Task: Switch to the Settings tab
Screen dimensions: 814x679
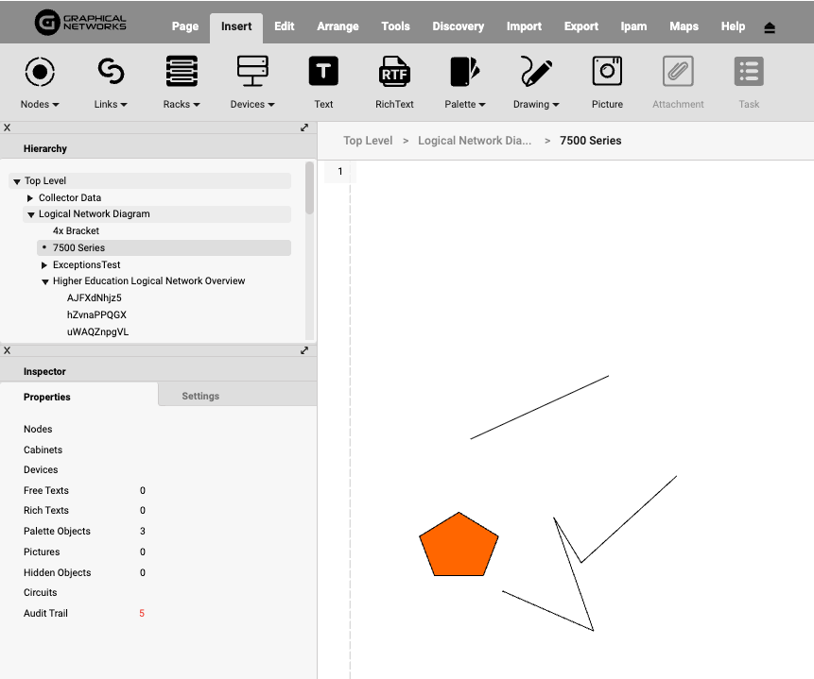Action: (x=200, y=396)
